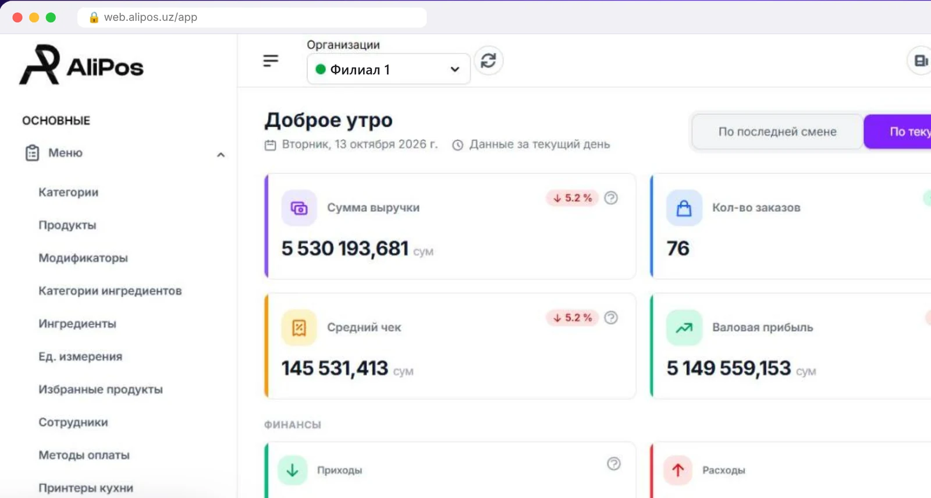The width and height of the screenshot is (931, 498).
Task: Click the Сумма выручки money icon
Action: (299, 208)
